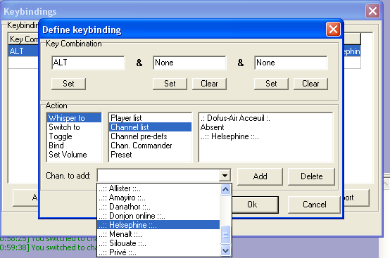The height and width of the screenshot is (258, 390).
Task: Pick Menalt from the channel dropdown
Action: click(x=158, y=234)
